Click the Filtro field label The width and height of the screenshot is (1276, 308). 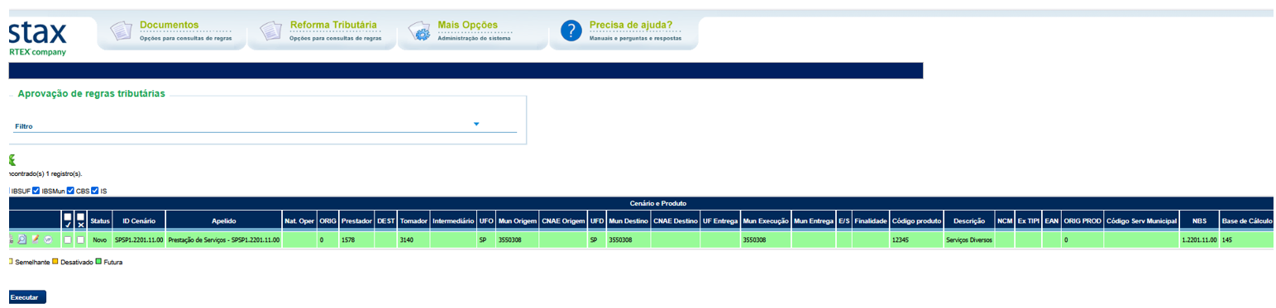coord(24,126)
